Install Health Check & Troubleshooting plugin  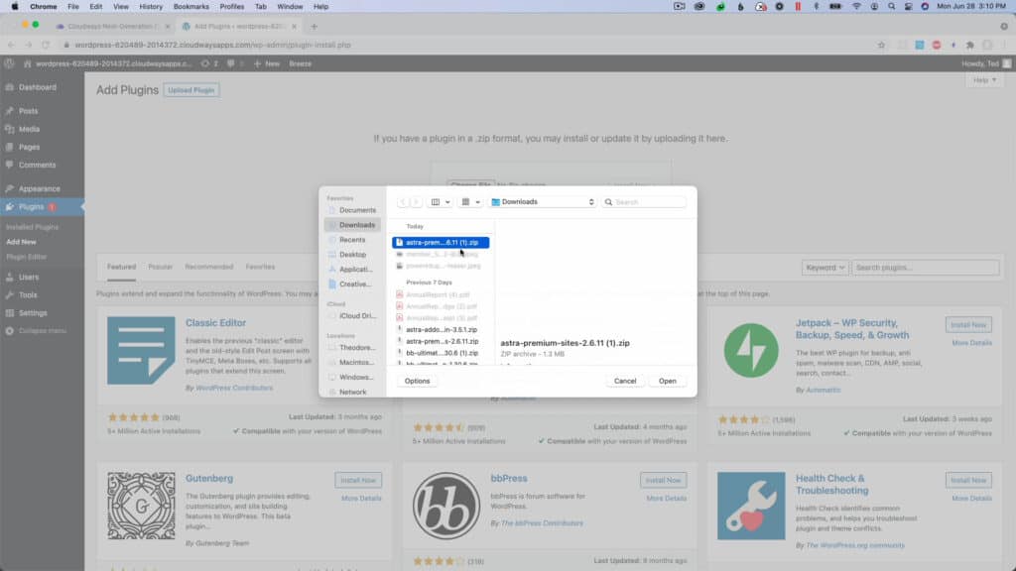[968, 481]
